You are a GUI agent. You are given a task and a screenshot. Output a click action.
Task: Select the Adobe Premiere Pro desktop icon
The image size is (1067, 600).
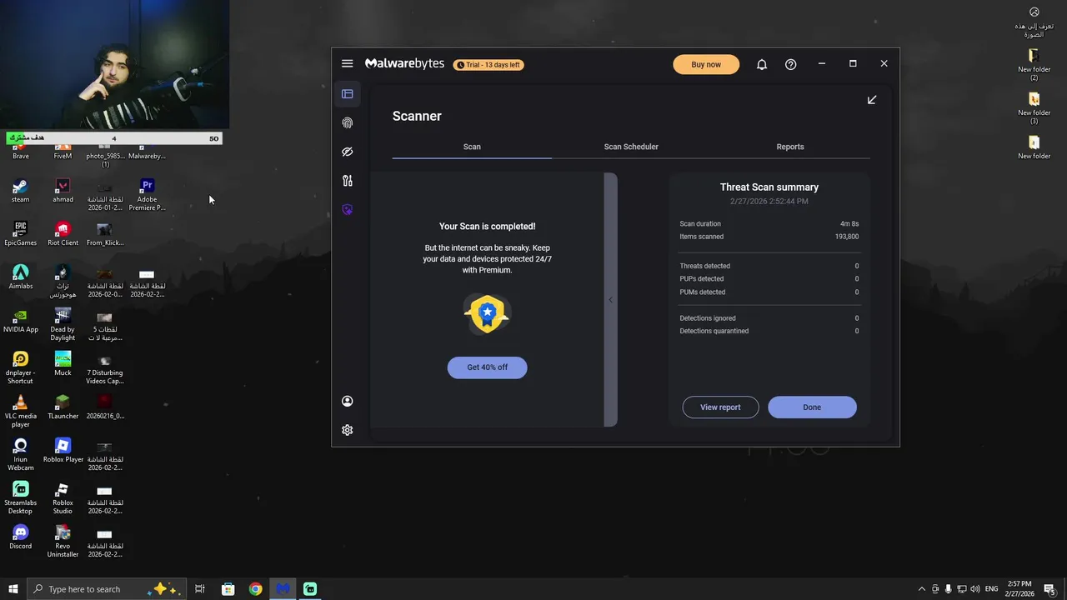point(147,195)
